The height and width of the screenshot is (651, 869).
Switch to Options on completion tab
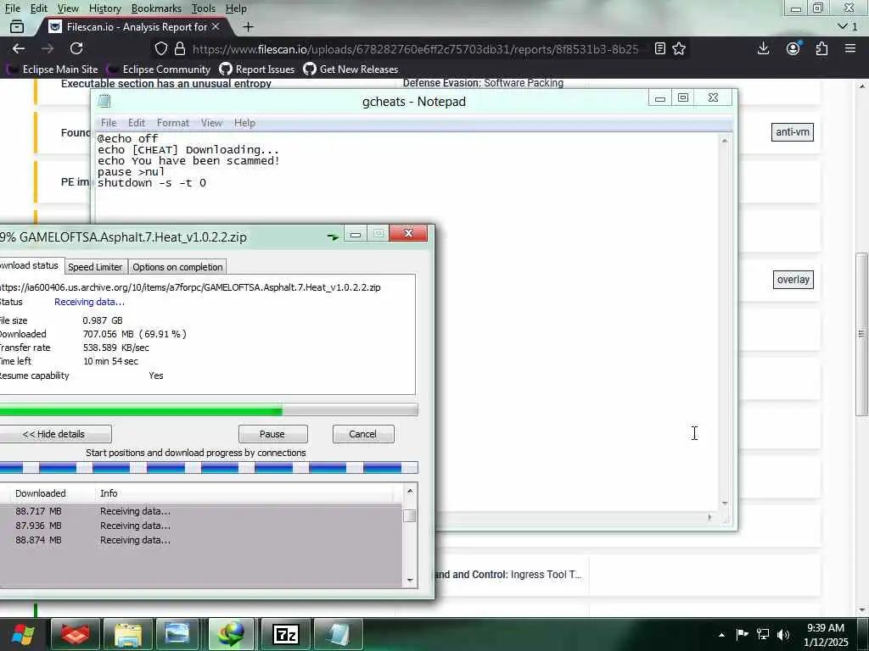tap(177, 267)
